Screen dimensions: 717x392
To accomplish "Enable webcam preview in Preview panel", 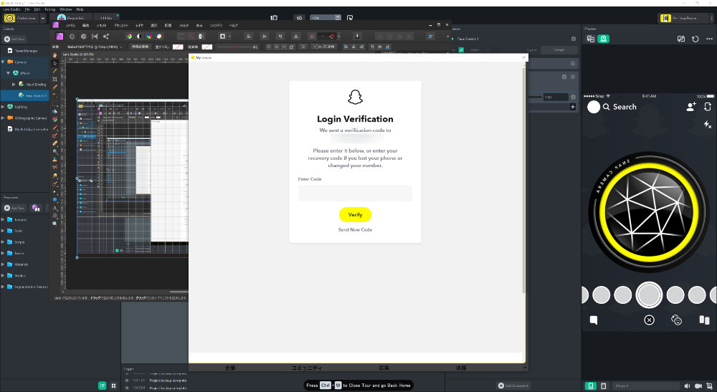I will point(604,39).
